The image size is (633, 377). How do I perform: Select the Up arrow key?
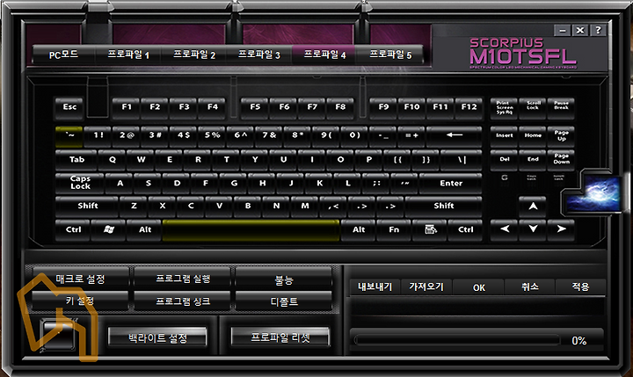[533, 207]
